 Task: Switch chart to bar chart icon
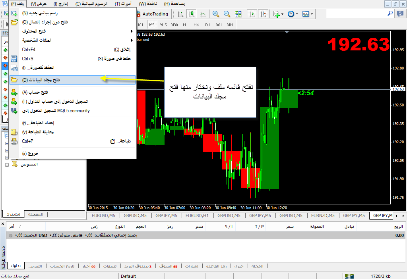[180, 14]
